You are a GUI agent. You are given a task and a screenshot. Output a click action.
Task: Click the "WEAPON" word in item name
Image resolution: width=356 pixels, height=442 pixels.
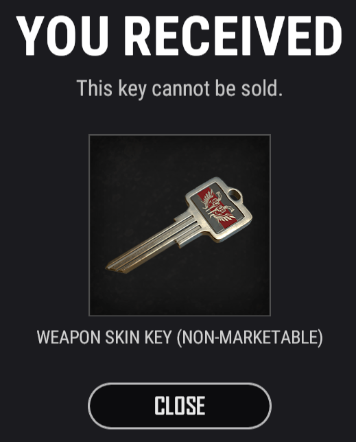[x=69, y=337]
